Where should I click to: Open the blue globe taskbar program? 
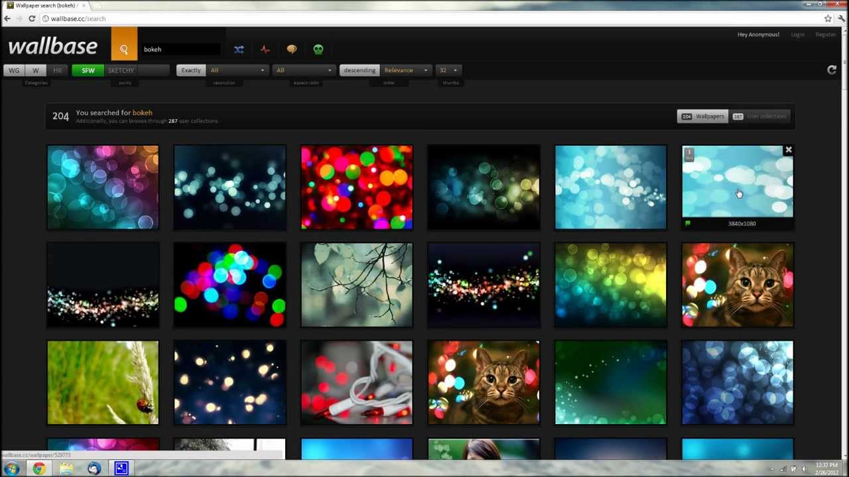94,469
